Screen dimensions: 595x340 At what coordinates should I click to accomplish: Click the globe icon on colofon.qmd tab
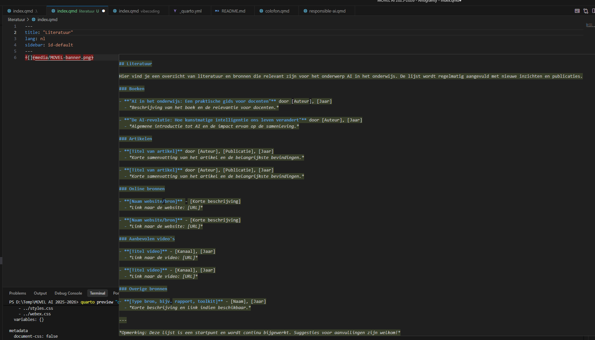[261, 11]
